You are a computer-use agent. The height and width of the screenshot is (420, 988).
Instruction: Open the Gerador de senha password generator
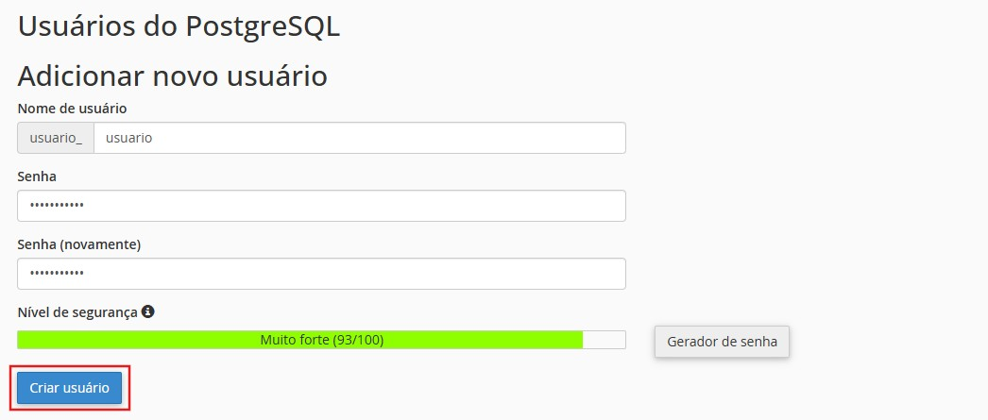pyautogui.click(x=722, y=342)
